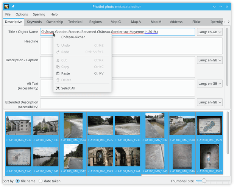Viewport: 234px width, 187px height.
Task: Click the Undo icon in context menu
Action: point(58,45)
